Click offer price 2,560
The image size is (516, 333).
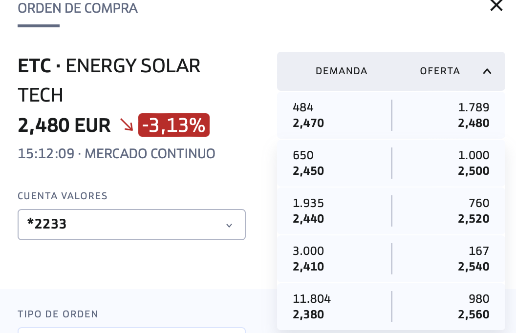point(473,314)
